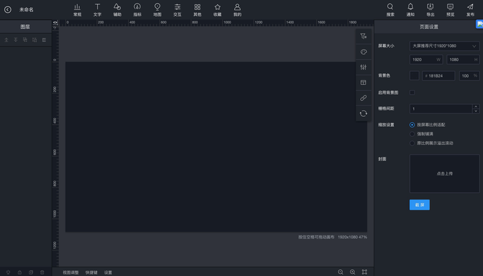Click the height field showing 1080
Viewport: 483px width, 276px height.
coord(463,60)
